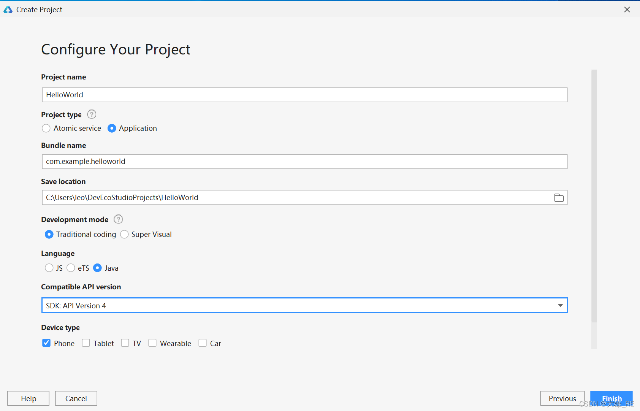Open the Save location folder browse icon
Screen dimensions: 640x411
pyautogui.click(x=559, y=198)
